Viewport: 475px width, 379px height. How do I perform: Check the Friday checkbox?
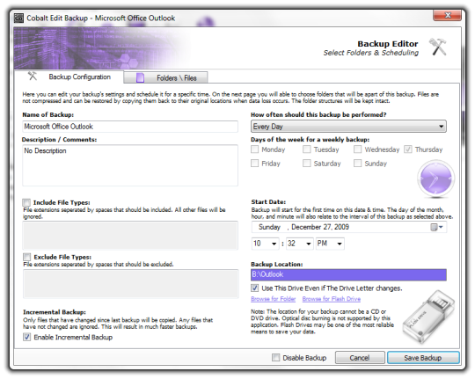pyautogui.click(x=255, y=164)
